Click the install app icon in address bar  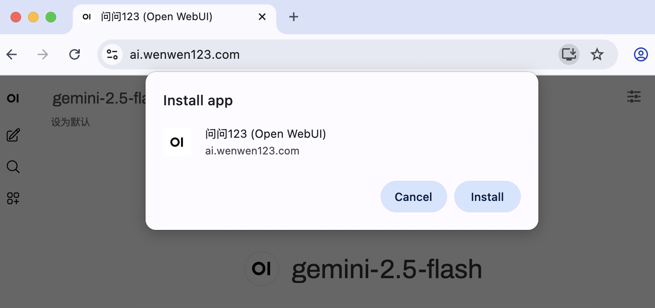click(569, 54)
